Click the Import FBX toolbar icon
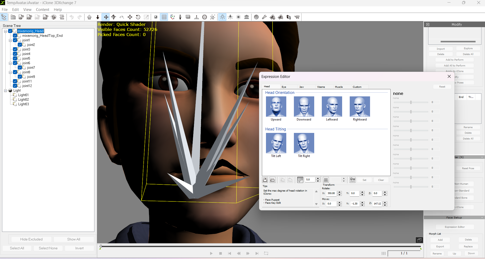Viewport: 485px width, 259px height. coord(29,17)
